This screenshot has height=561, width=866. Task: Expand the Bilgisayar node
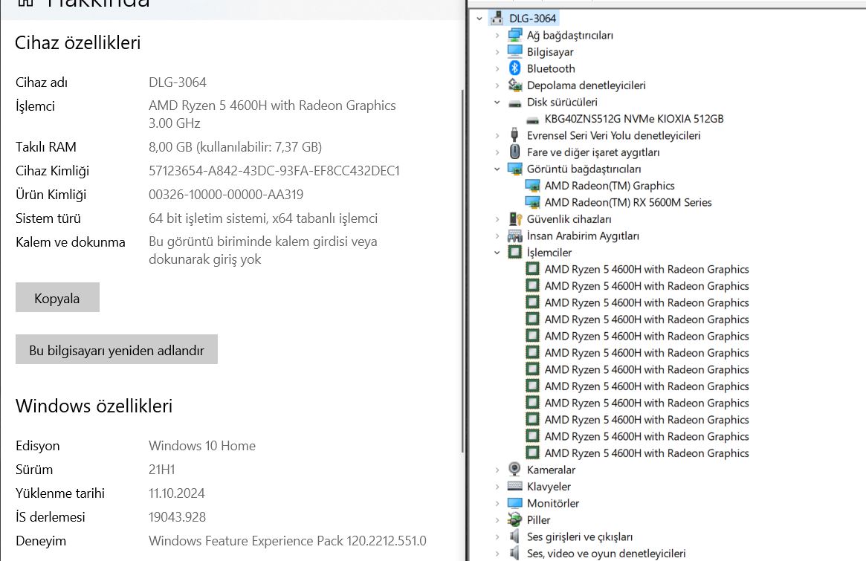[x=497, y=52]
